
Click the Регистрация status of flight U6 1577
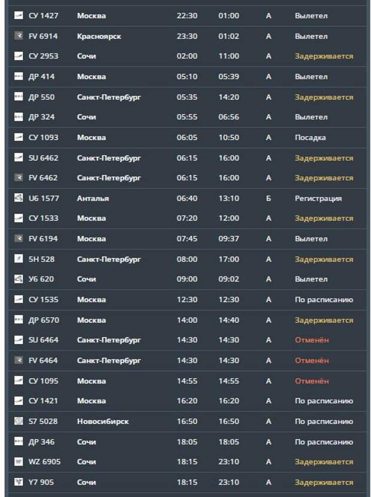point(318,199)
